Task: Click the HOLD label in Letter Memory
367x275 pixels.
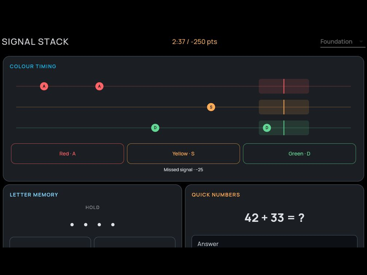Action: [x=93, y=208]
